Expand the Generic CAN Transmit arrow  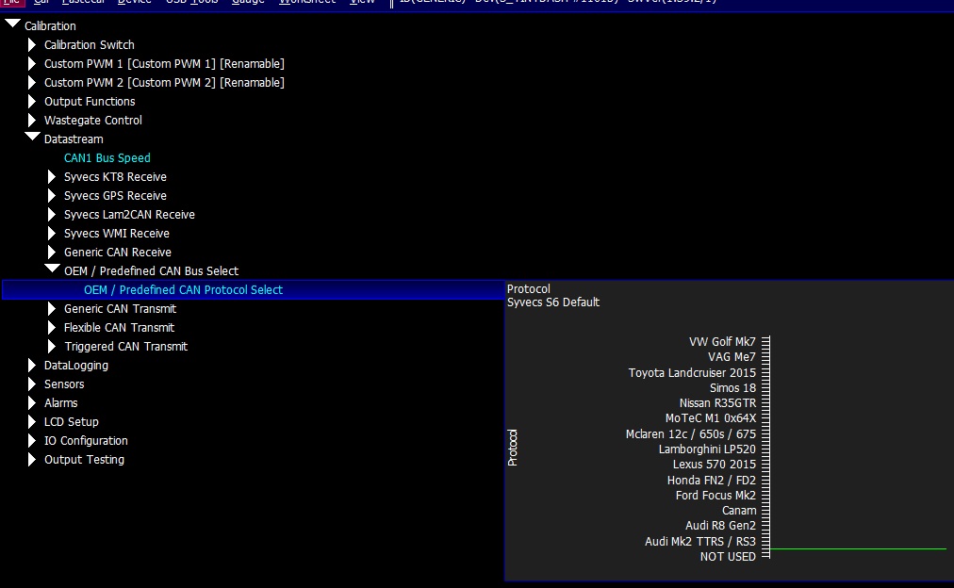(x=52, y=309)
